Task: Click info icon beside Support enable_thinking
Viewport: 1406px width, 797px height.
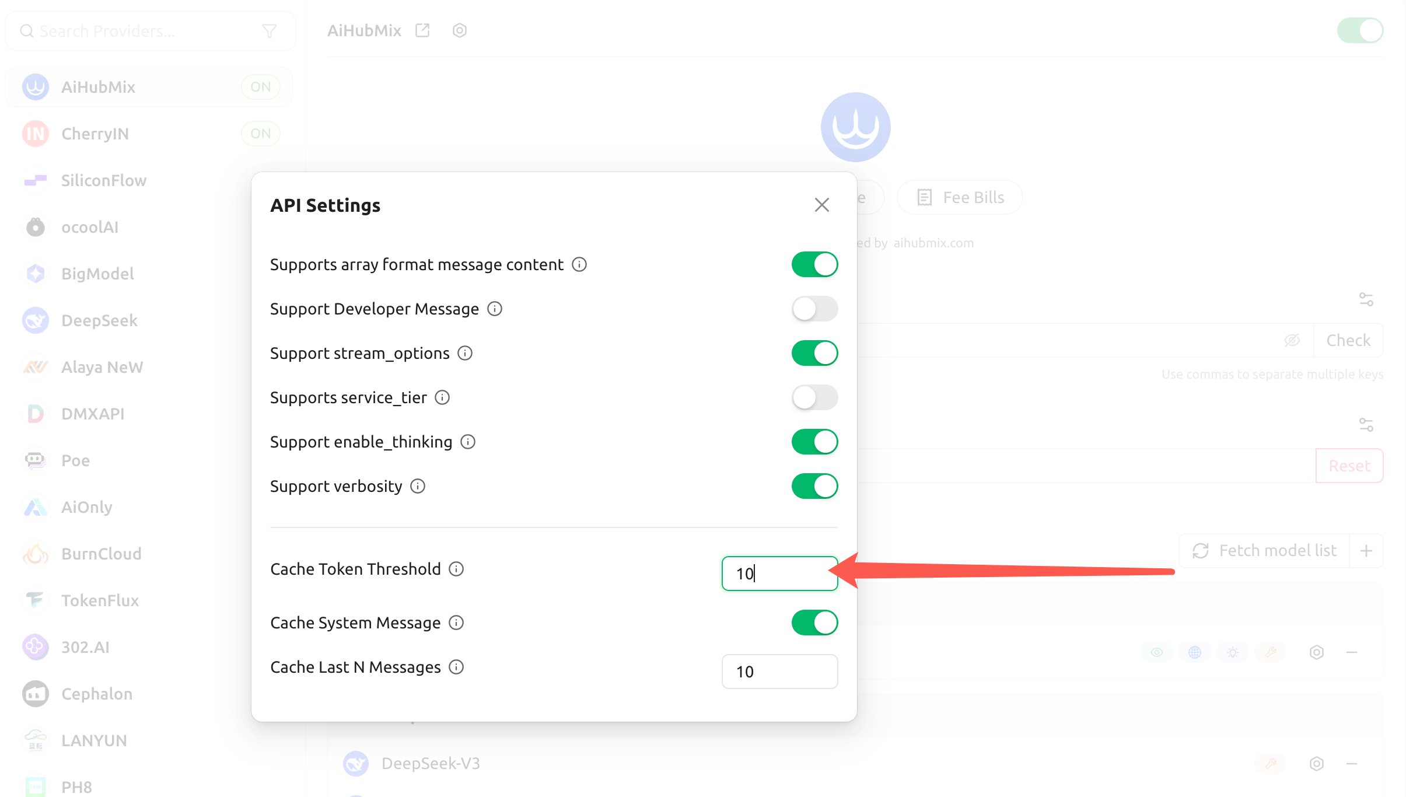Action: click(468, 442)
